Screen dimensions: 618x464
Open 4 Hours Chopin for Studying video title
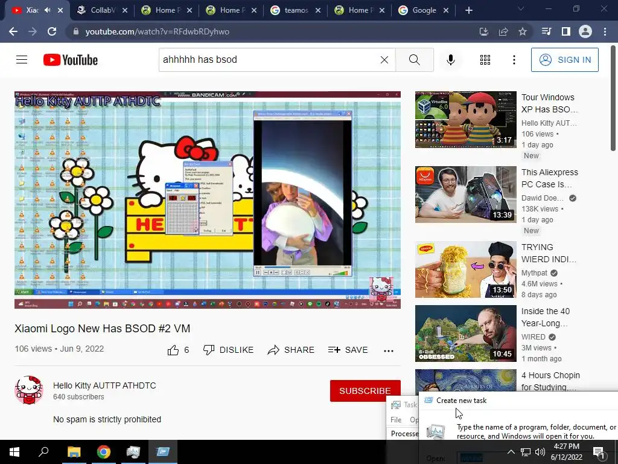[550, 381]
